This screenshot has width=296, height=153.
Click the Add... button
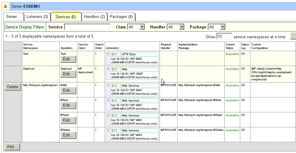coord(12,147)
